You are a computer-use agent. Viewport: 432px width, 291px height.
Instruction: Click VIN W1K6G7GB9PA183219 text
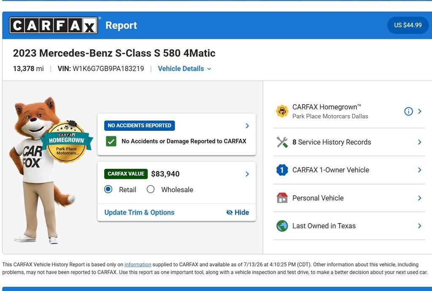coord(101,69)
